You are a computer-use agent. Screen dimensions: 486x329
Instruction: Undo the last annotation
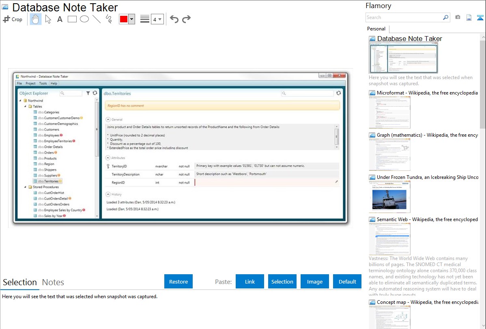tap(174, 19)
